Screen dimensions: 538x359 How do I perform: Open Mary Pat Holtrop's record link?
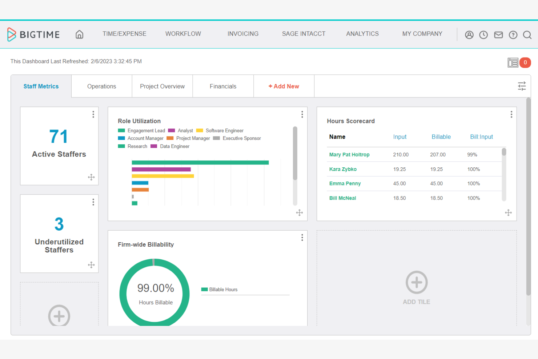click(349, 154)
